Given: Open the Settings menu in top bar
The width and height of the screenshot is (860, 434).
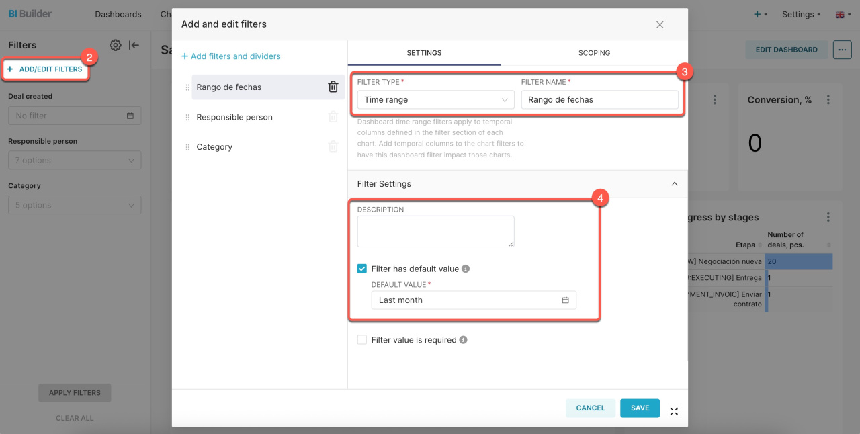Looking at the screenshot, I should click(802, 14).
